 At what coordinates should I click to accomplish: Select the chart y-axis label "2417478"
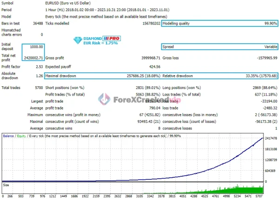coord(271,138)
